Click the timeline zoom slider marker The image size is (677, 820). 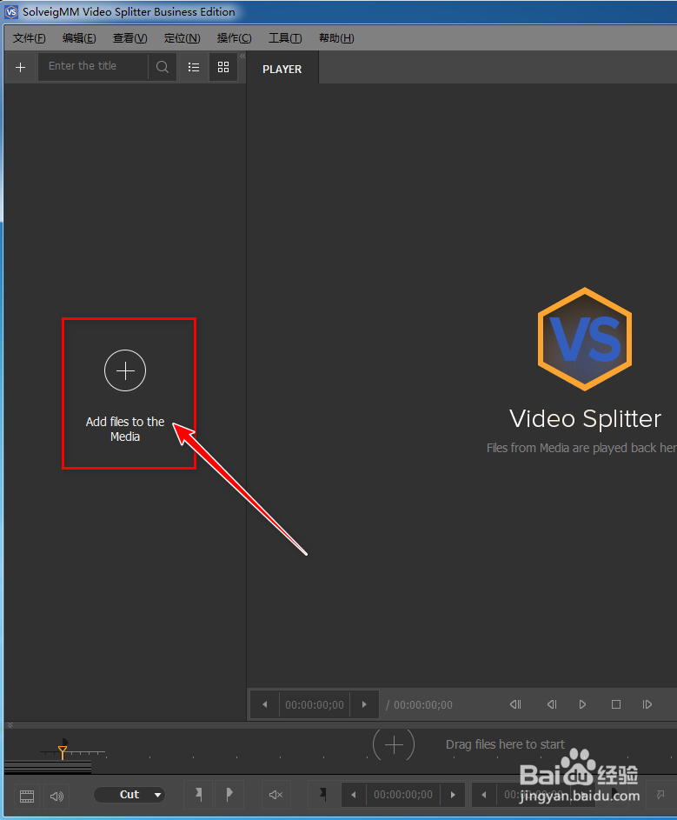click(63, 752)
